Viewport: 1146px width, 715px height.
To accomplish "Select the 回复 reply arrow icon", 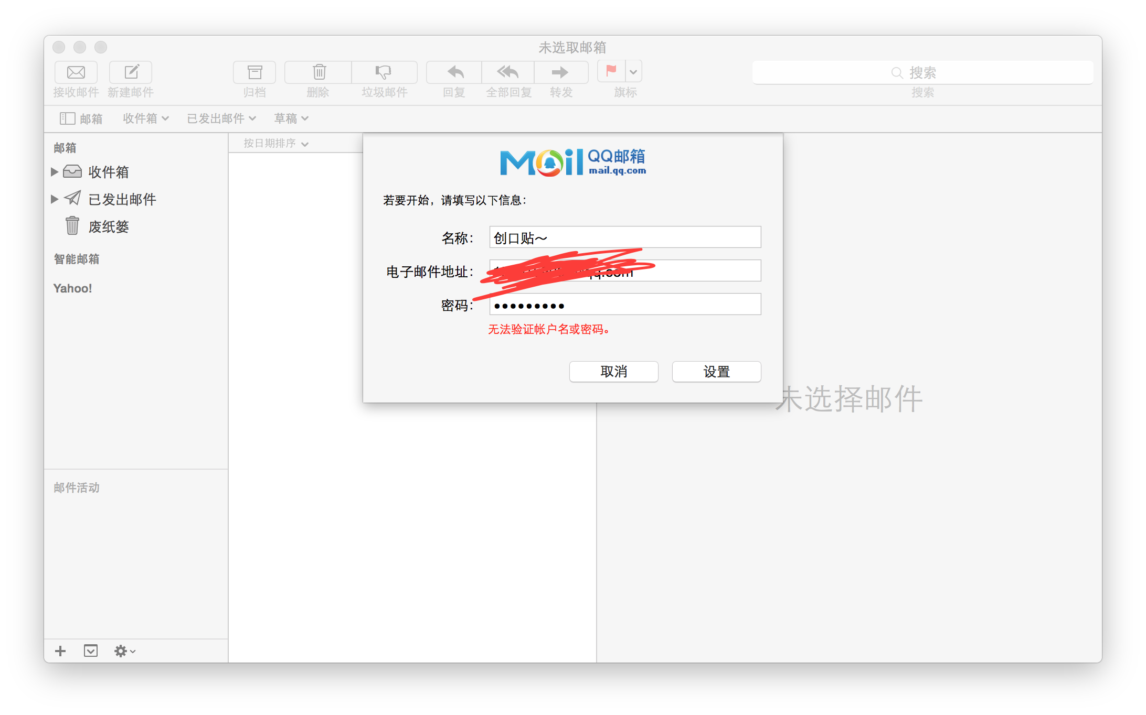I will [453, 72].
